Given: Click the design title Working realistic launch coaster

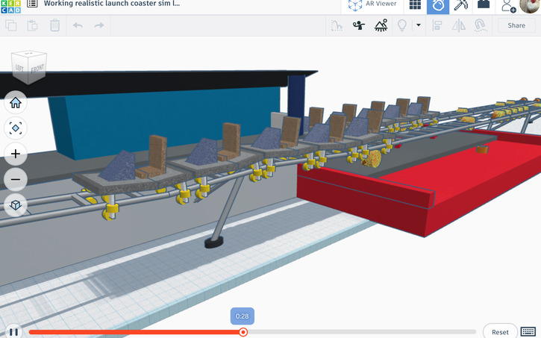Looking at the screenshot, I should point(112,4).
